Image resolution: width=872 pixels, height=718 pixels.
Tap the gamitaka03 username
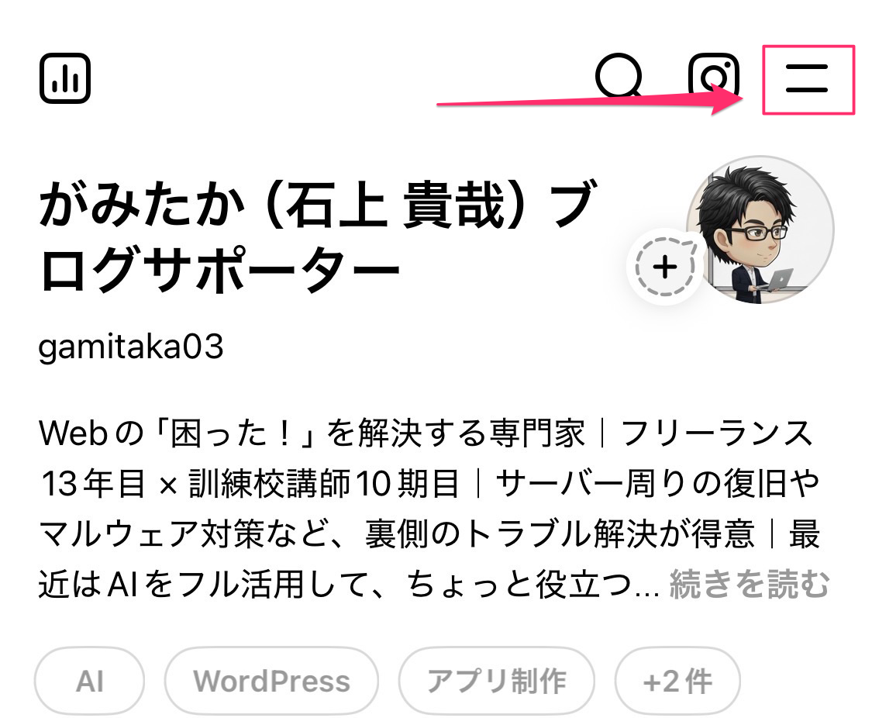[131, 347]
